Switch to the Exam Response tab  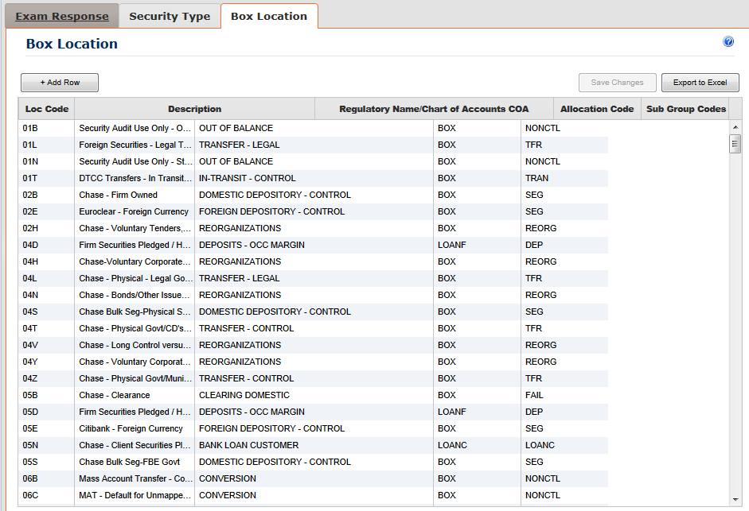click(x=62, y=16)
